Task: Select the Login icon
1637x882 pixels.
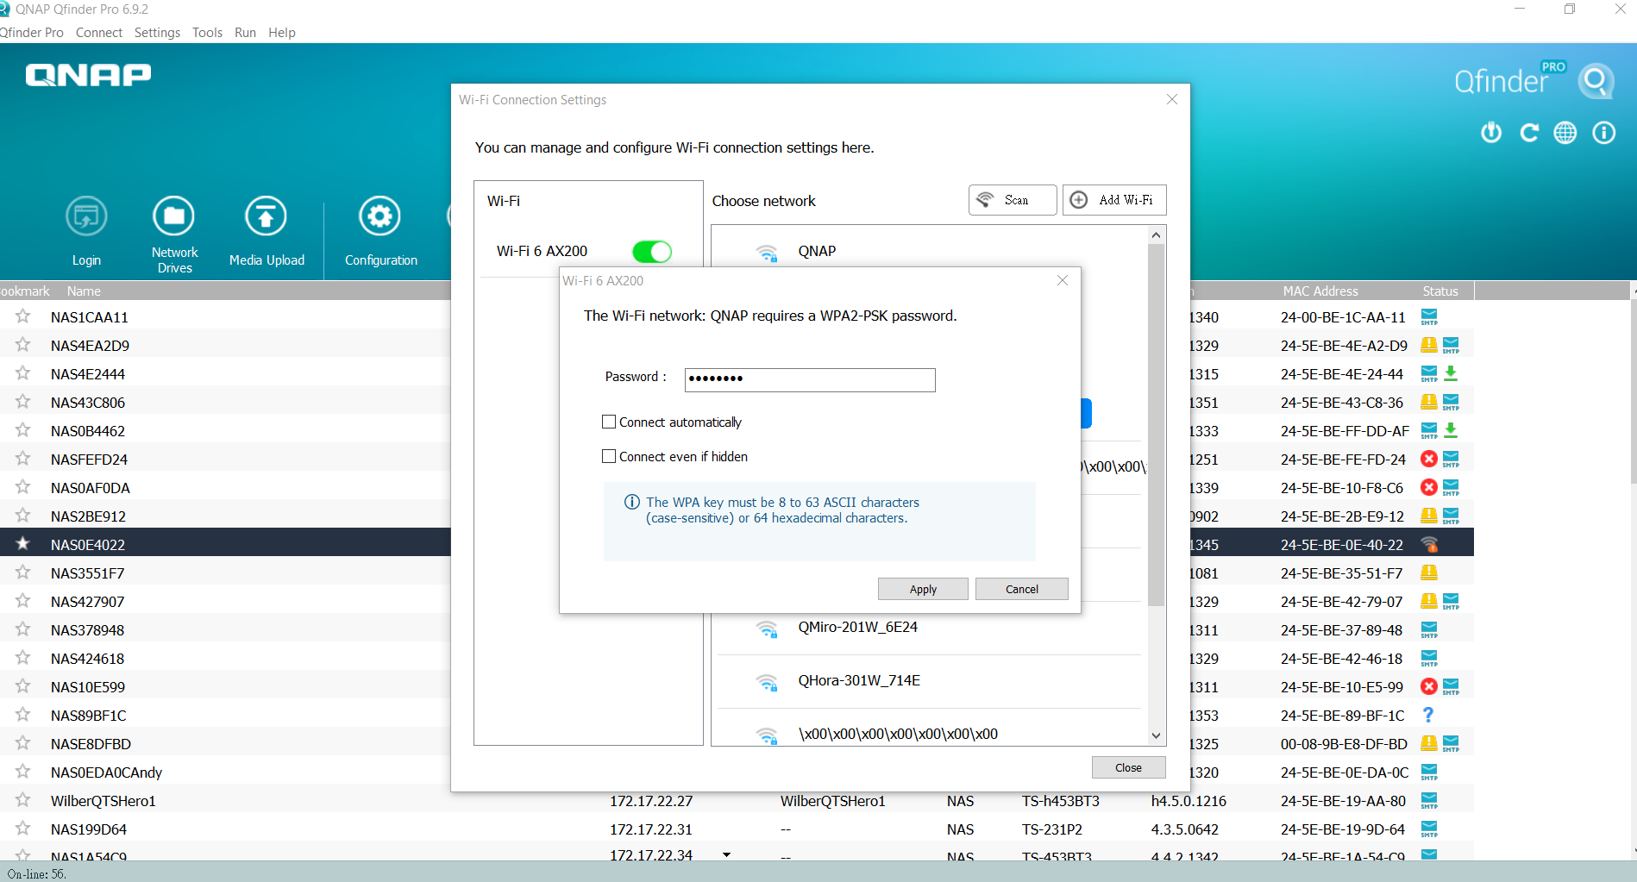Action: 86,216
